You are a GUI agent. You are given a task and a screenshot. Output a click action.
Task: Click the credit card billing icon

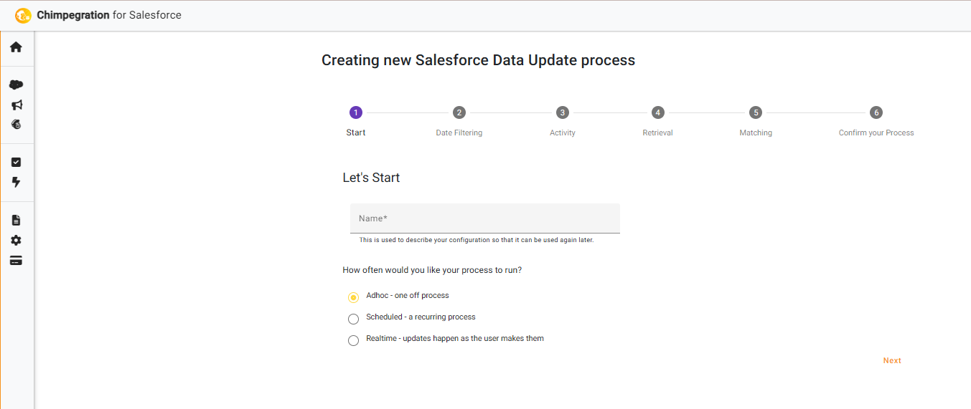pyautogui.click(x=16, y=261)
